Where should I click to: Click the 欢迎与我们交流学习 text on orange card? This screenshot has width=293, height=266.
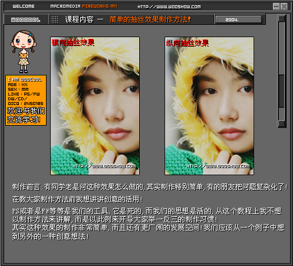(x=26, y=115)
